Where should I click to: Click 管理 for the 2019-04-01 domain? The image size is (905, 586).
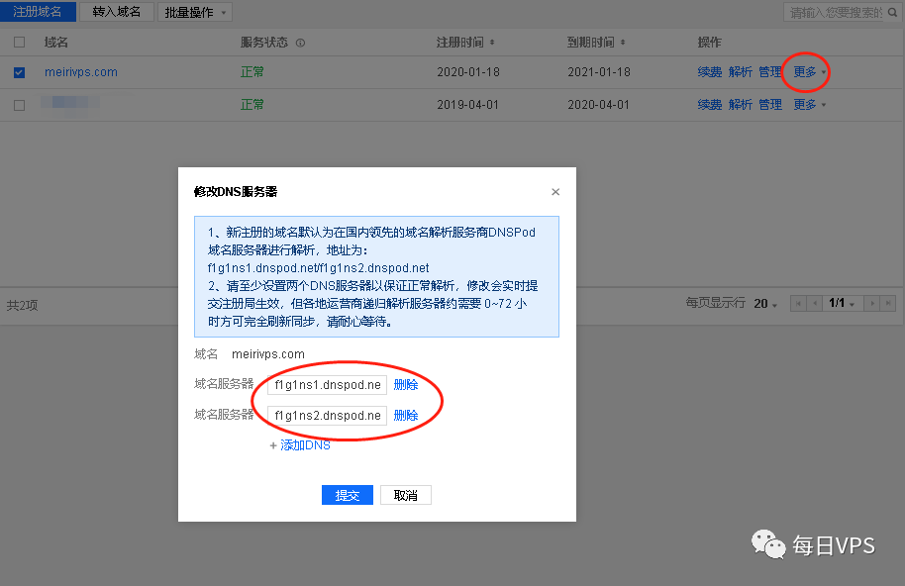point(770,104)
